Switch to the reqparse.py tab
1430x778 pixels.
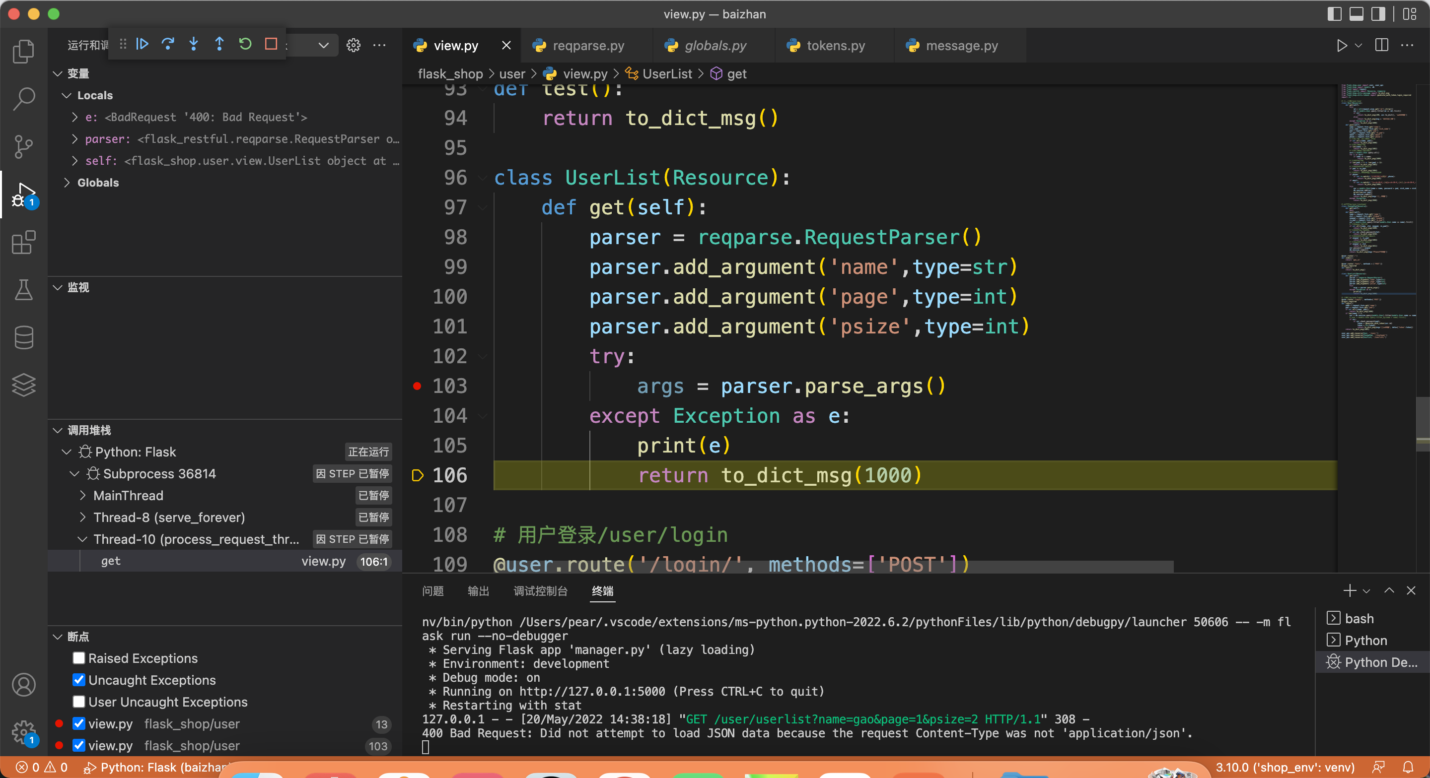(x=587, y=46)
